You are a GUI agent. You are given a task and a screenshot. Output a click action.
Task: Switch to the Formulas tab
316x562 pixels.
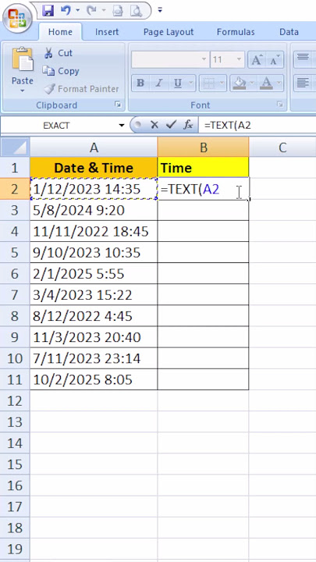pyautogui.click(x=236, y=32)
